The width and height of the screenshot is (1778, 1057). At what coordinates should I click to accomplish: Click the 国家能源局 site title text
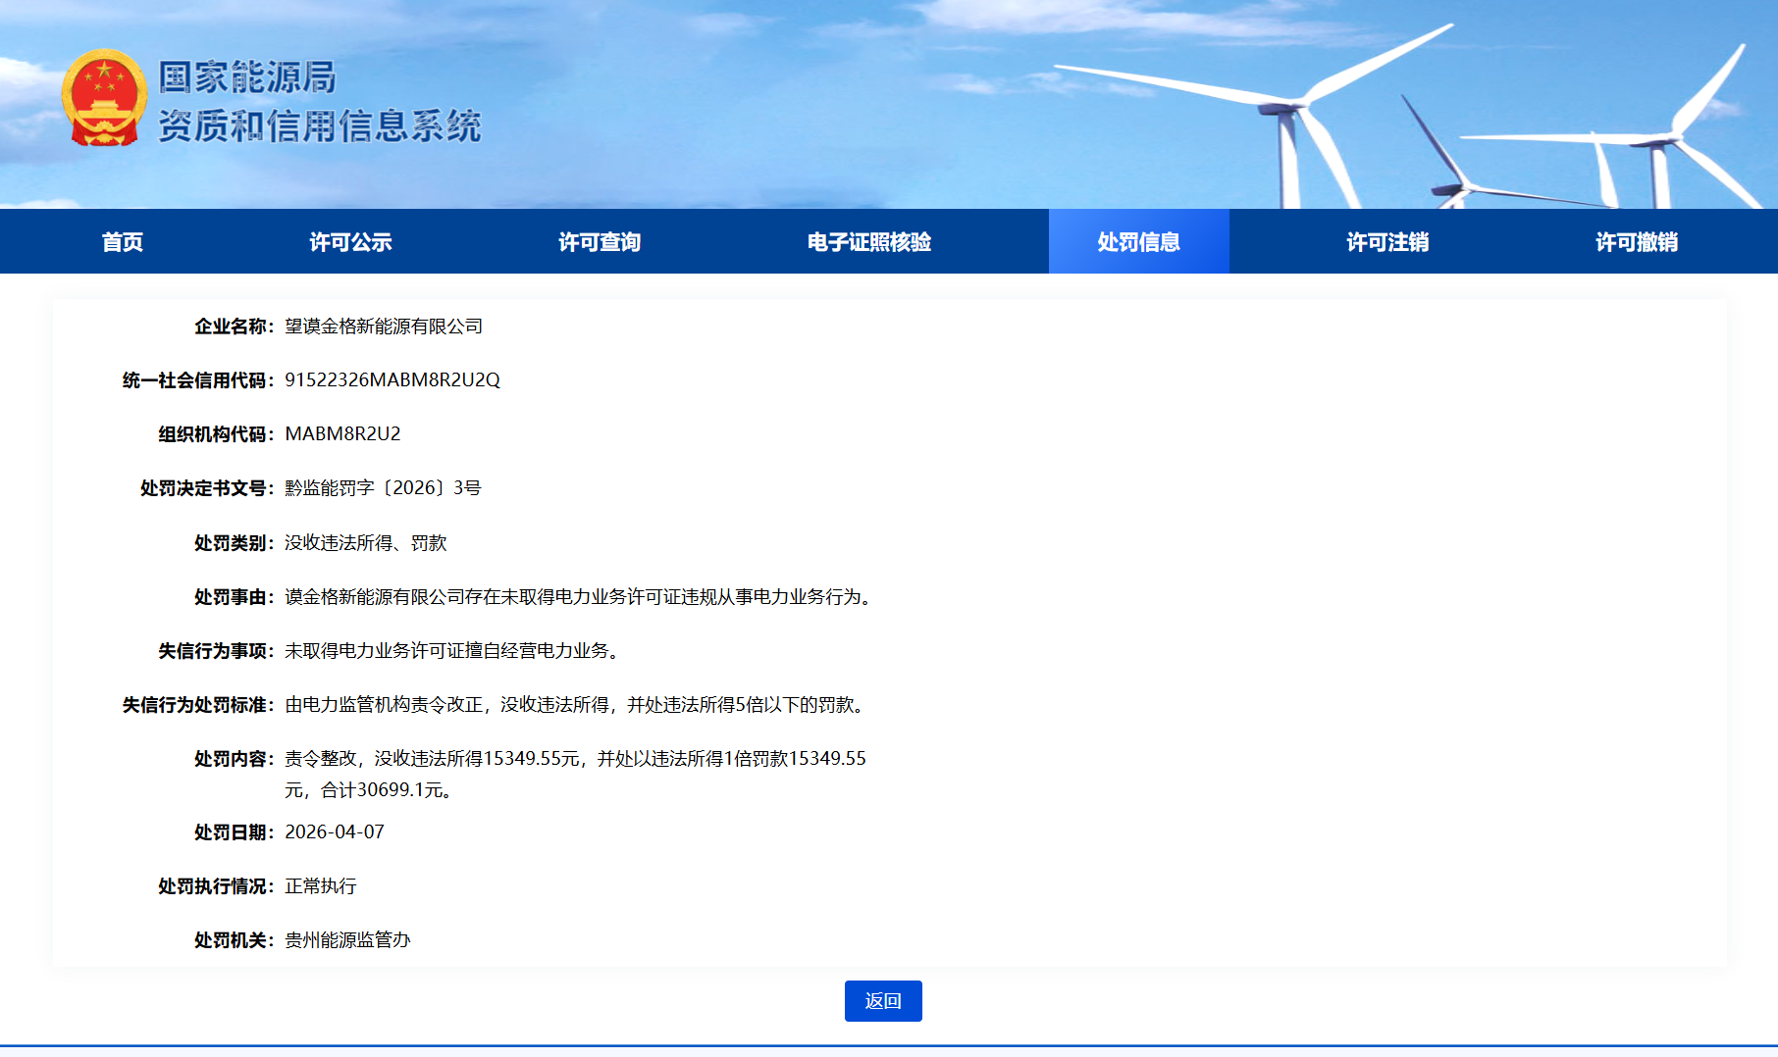[x=247, y=76]
